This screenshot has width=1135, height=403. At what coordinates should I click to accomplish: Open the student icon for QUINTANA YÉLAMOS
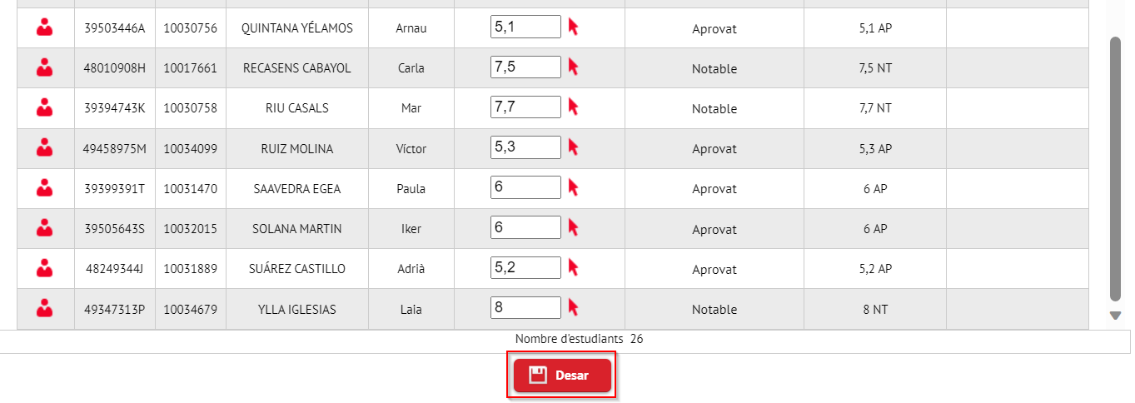pos(45,27)
